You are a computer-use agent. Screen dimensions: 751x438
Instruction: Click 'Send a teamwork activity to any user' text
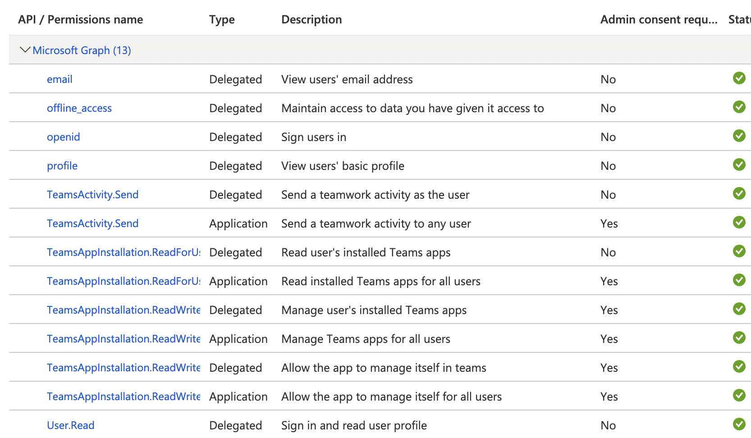376,224
